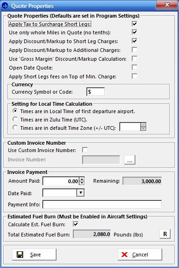Click the Quote Properties title text
179x268 pixels.
32,6
